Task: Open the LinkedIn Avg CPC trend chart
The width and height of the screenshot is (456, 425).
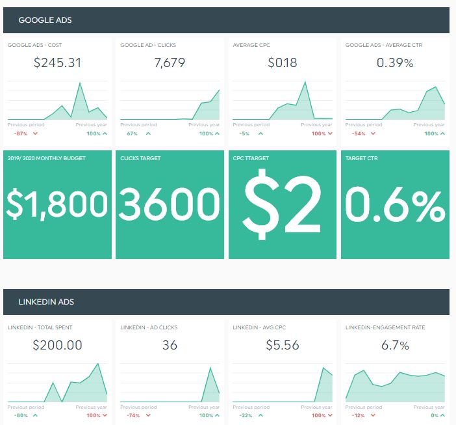Action: coord(283,383)
